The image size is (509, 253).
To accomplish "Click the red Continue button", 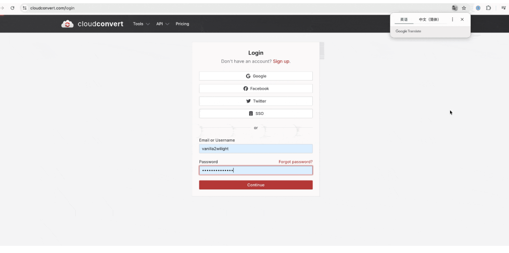I will tap(256, 185).
